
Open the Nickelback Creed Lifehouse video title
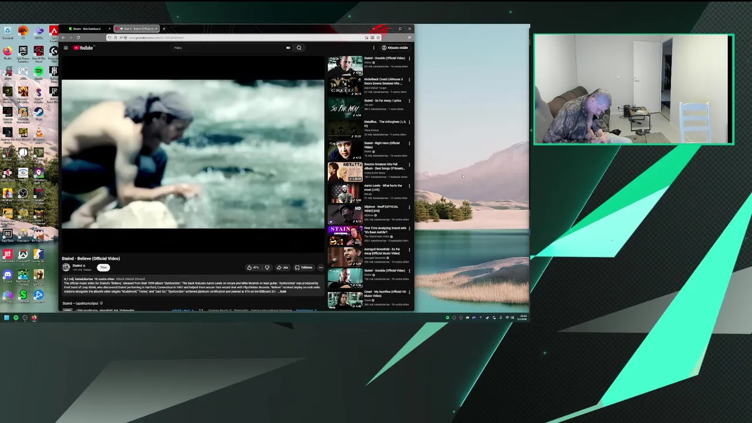pos(384,81)
